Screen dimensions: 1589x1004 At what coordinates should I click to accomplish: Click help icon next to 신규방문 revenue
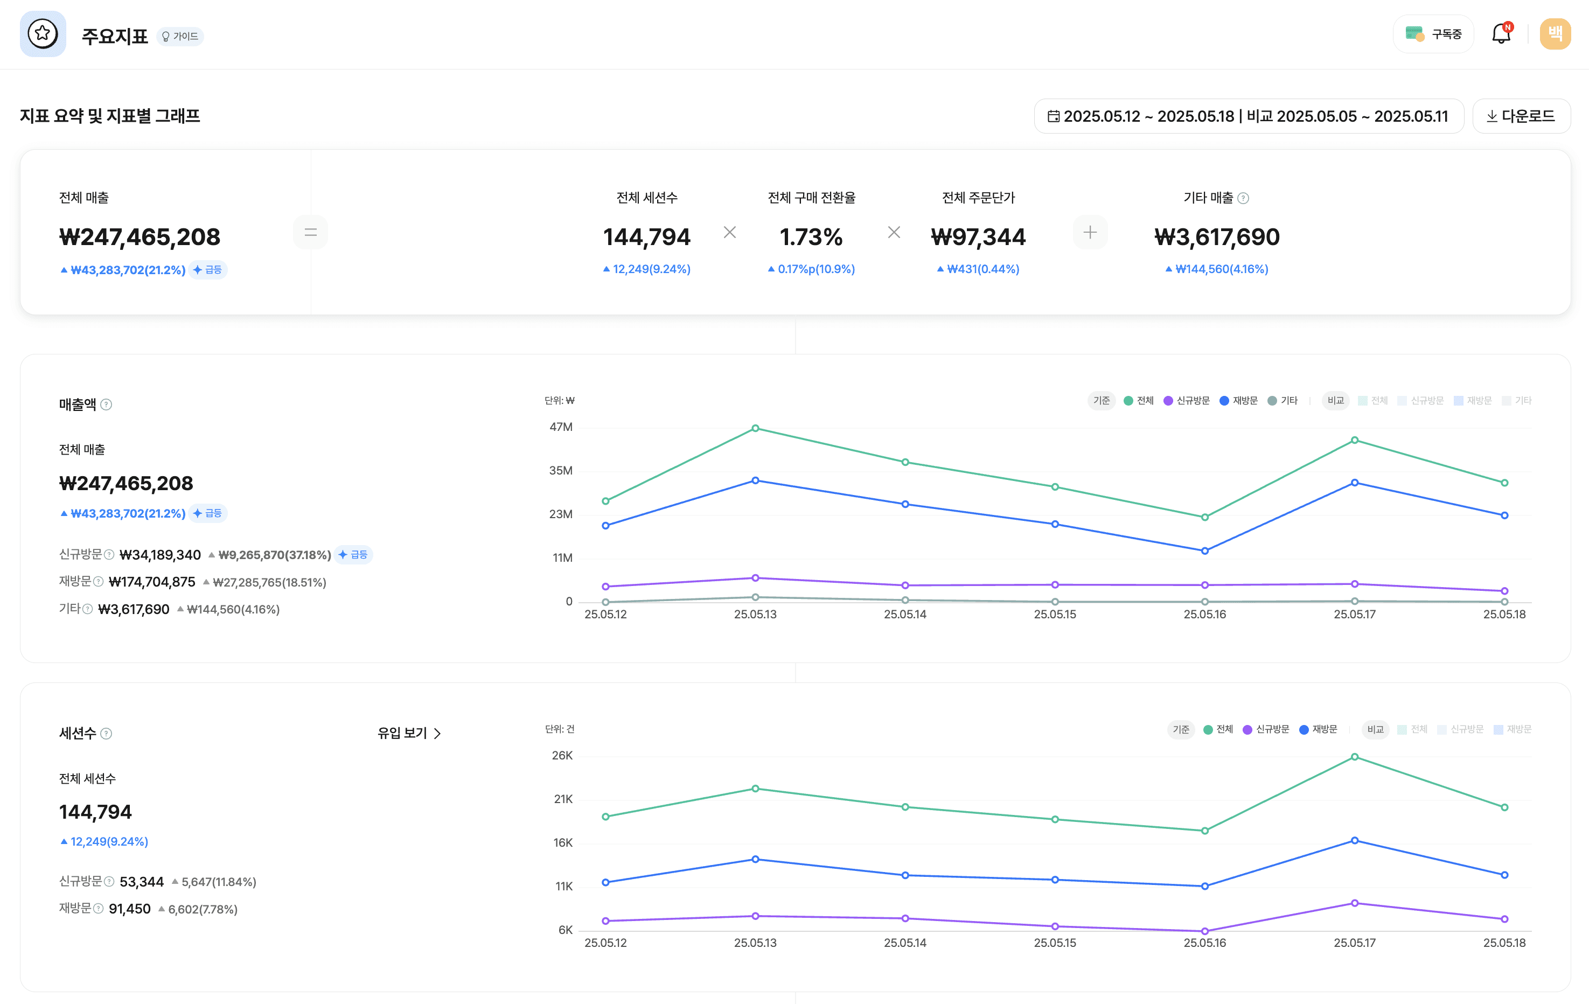109,555
